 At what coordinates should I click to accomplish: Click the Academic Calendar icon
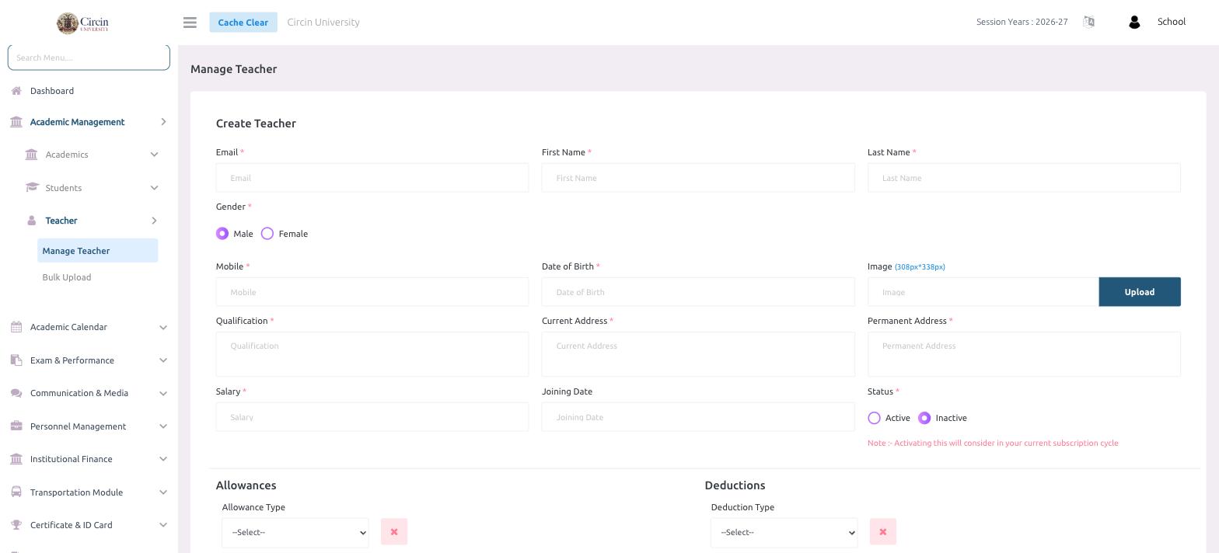pyautogui.click(x=16, y=327)
